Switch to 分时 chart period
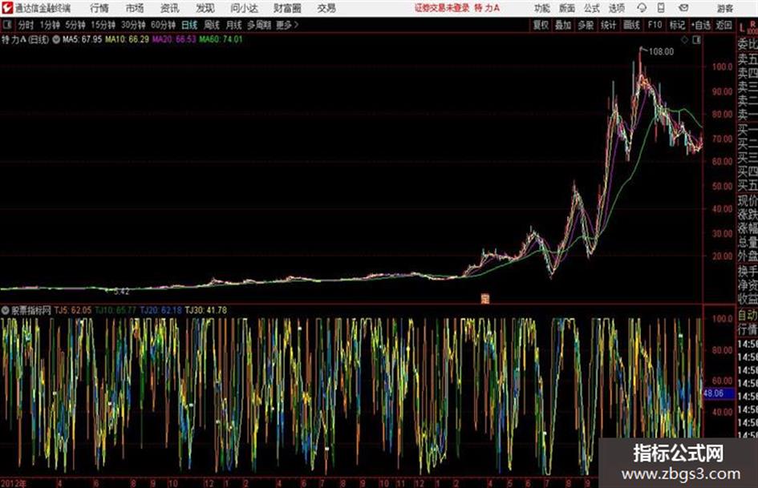This screenshot has width=758, height=488. pos(26,25)
